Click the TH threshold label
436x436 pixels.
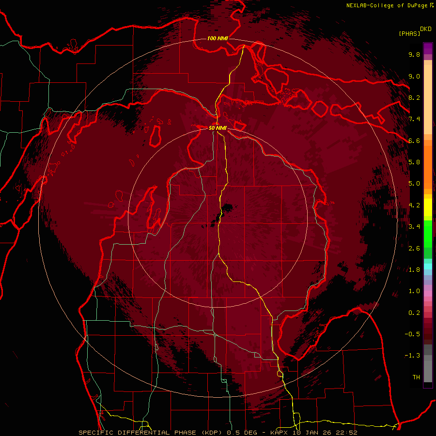point(416,377)
